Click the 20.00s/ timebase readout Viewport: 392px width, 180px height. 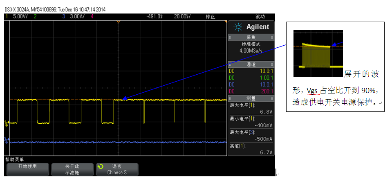click(182, 17)
